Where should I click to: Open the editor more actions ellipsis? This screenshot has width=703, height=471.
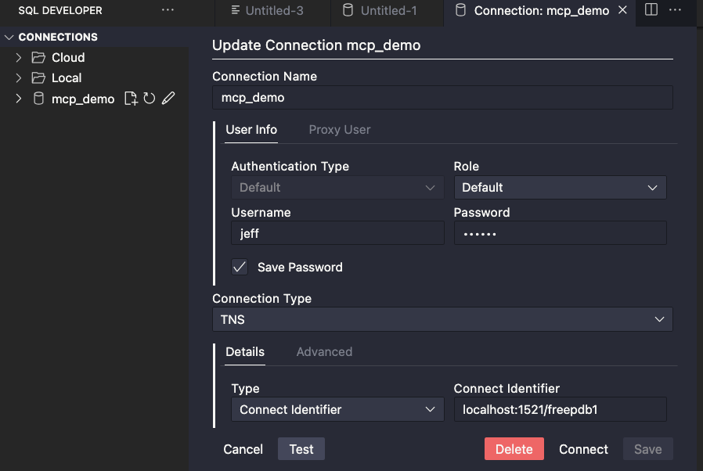click(675, 10)
